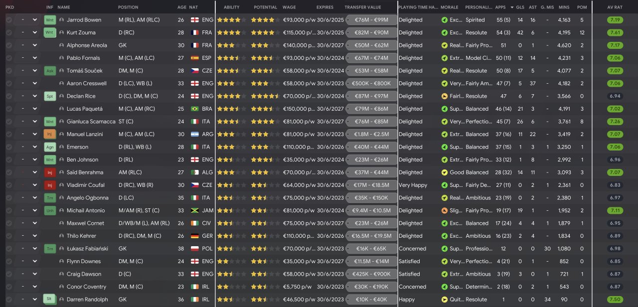Open position dropdown for Thilo Kehrer
The height and width of the screenshot is (307, 638).
(x=35, y=236)
